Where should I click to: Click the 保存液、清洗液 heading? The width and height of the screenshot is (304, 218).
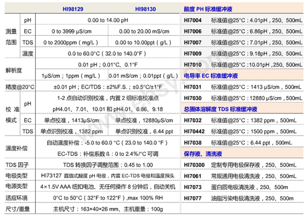click(203, 154)
